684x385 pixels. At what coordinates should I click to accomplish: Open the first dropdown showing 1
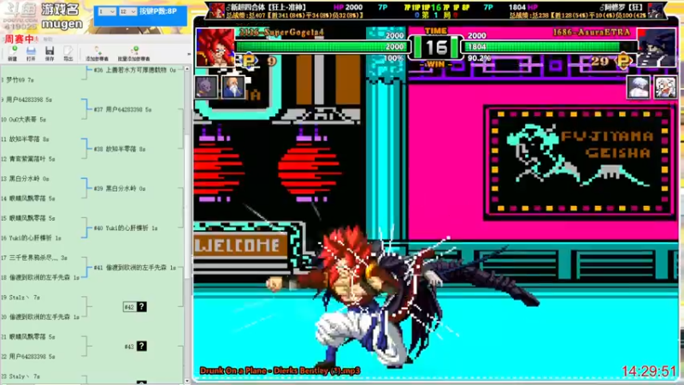pos(106,11)
